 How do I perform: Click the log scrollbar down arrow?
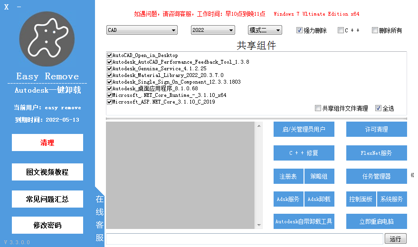pyautogui.click(x=259, y=225)
